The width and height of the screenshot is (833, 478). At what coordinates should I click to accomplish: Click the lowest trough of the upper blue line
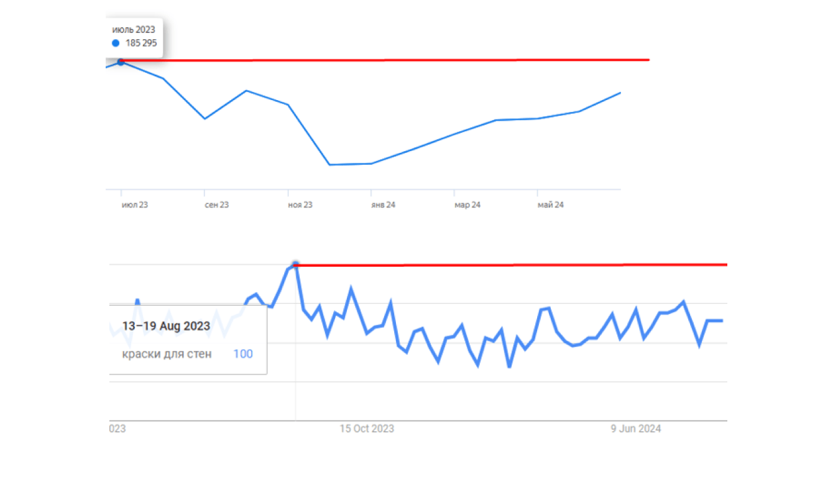(x=329, y=165)
